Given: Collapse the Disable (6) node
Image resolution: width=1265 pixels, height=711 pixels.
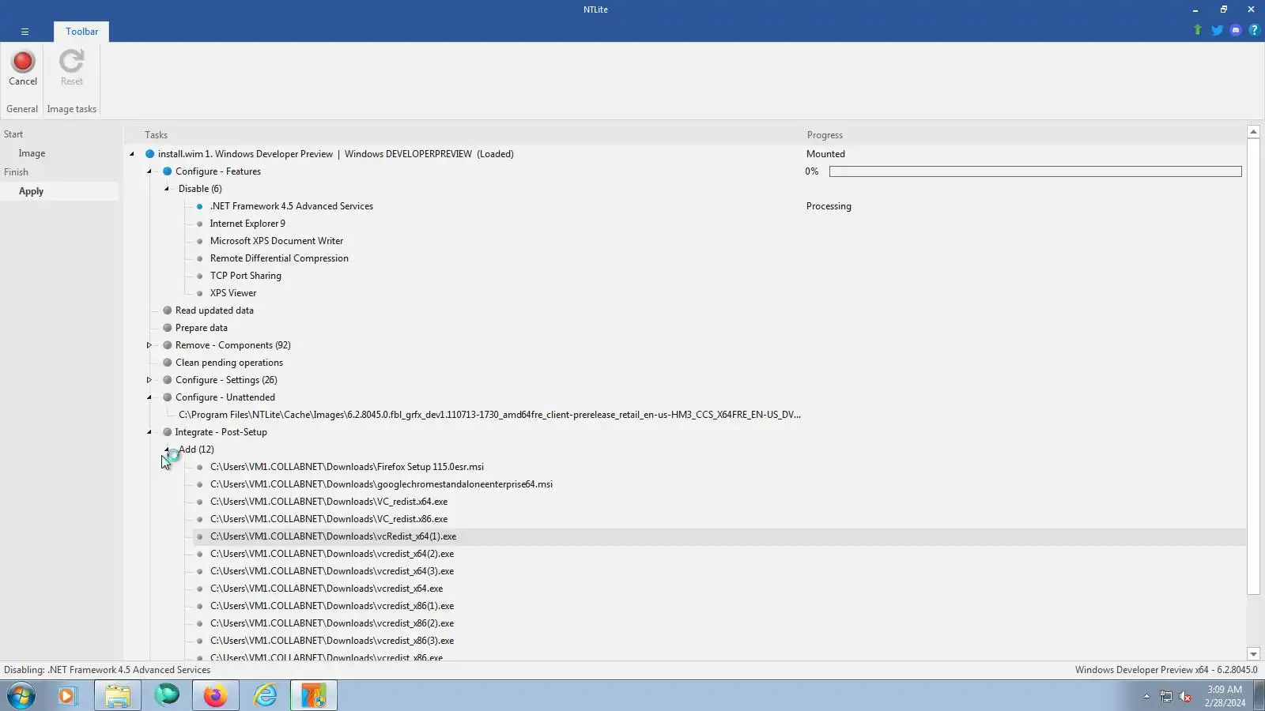Looking at the screenshot, I should pos(167,189).
